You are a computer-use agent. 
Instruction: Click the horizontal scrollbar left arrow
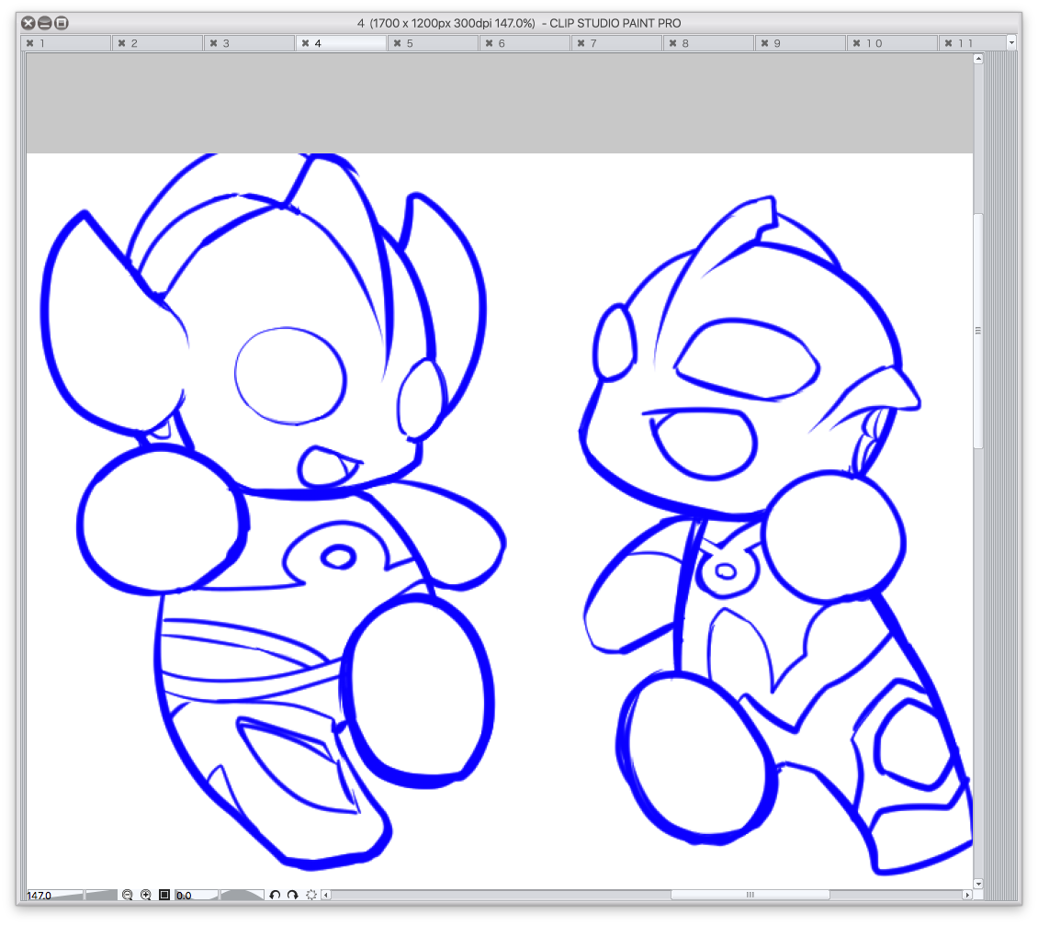[x=326, y=896]
